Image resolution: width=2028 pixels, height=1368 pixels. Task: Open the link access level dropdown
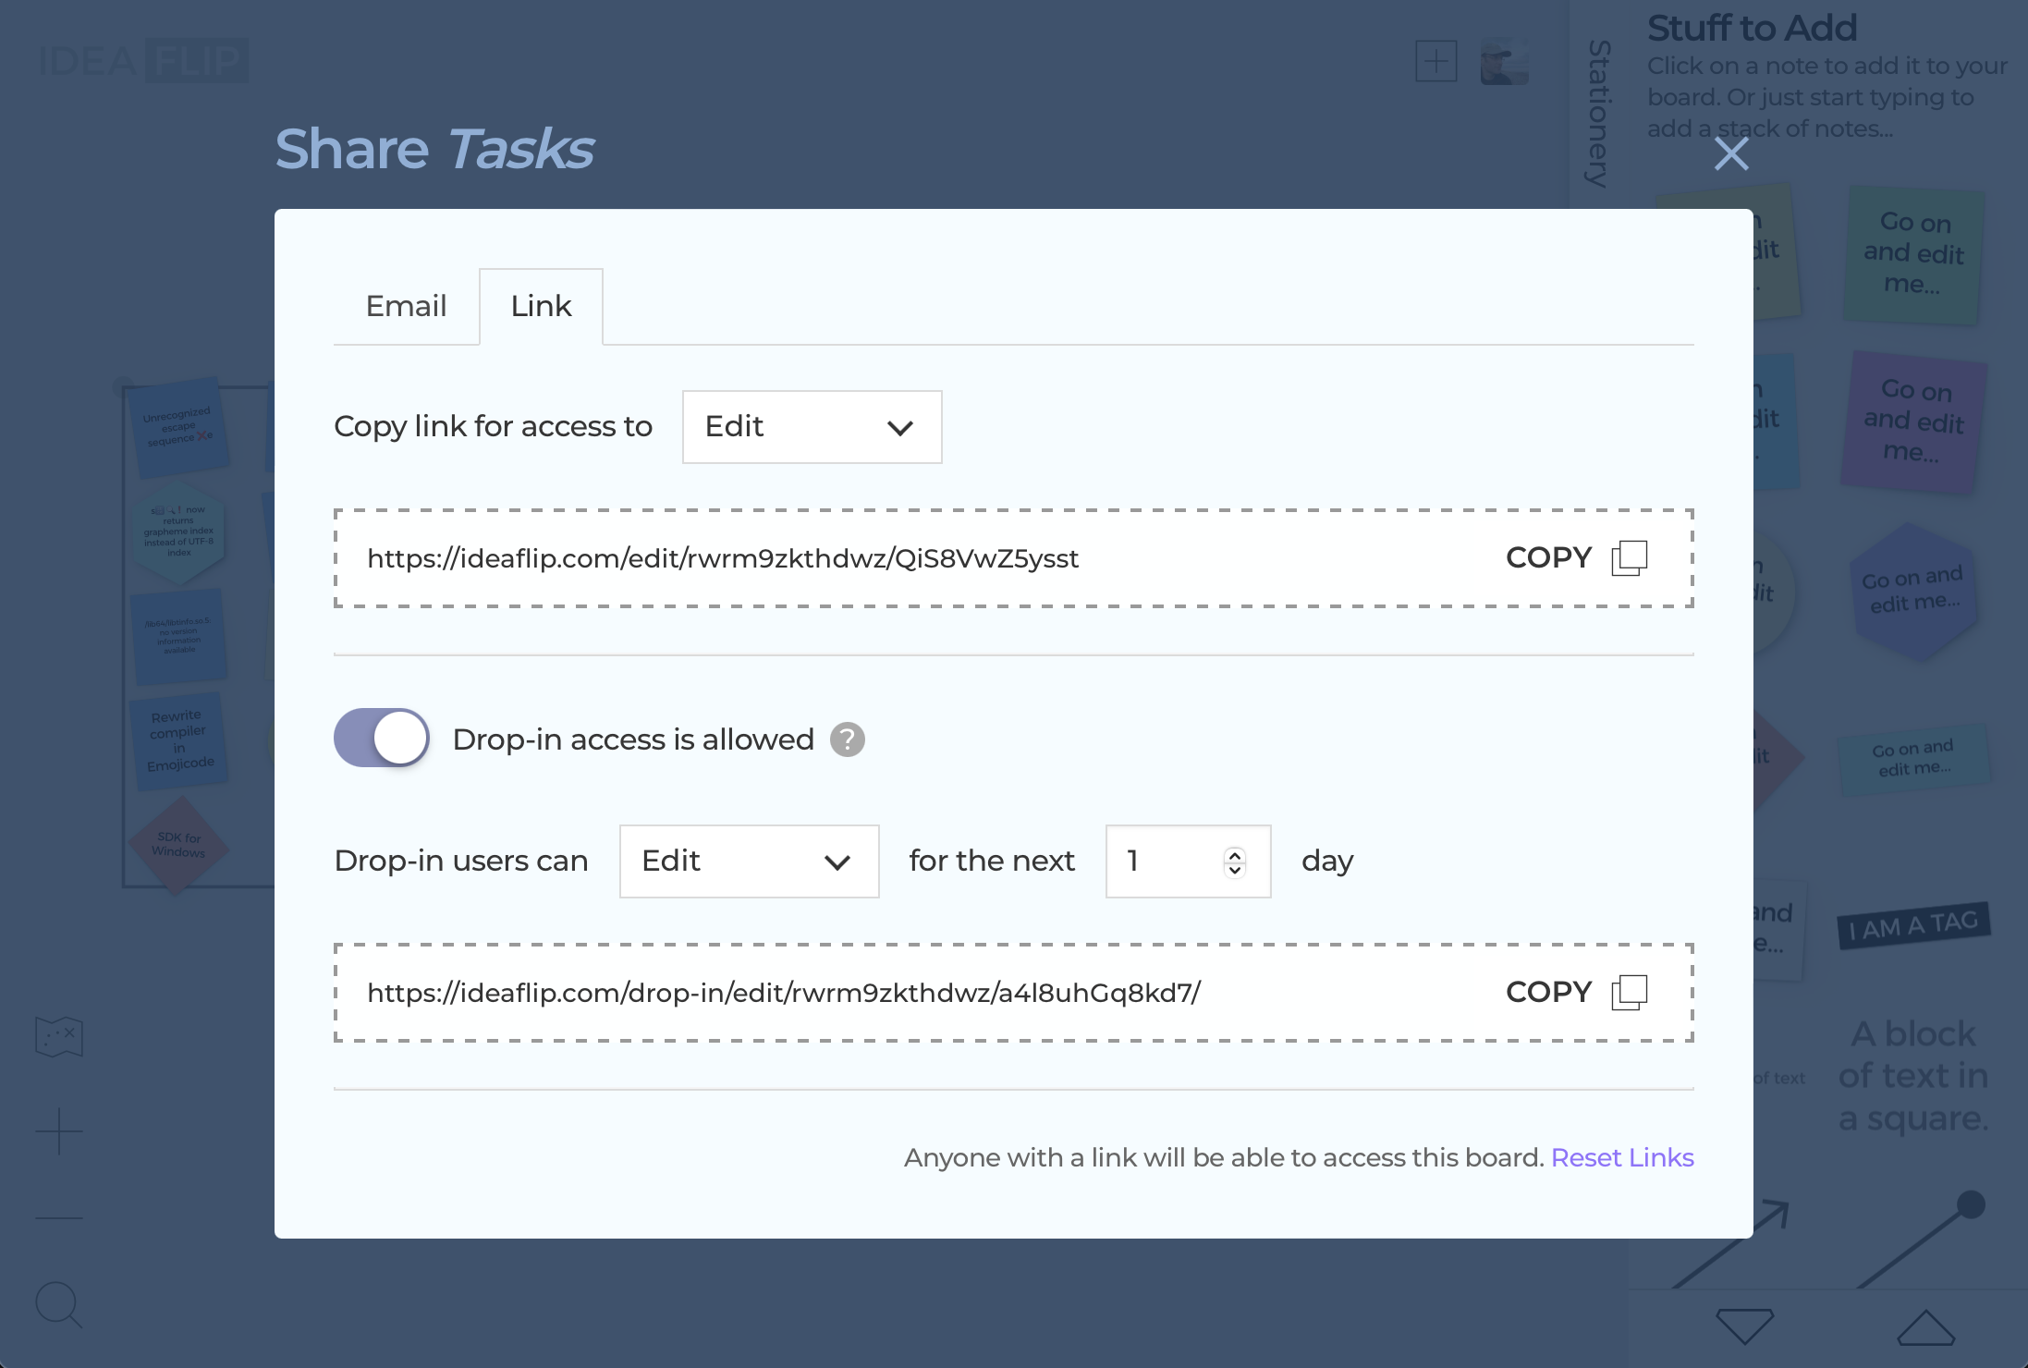click(x=812, y=426)
